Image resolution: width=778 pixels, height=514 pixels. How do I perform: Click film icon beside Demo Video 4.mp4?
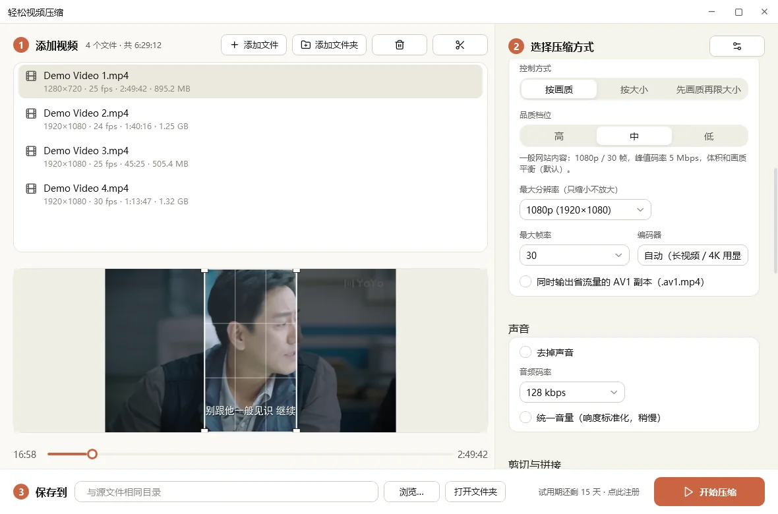(x=31, y=188)
